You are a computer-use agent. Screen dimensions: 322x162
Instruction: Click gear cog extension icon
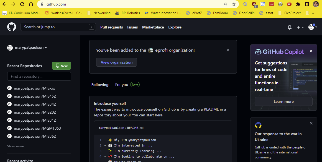[x=280, y=4]
